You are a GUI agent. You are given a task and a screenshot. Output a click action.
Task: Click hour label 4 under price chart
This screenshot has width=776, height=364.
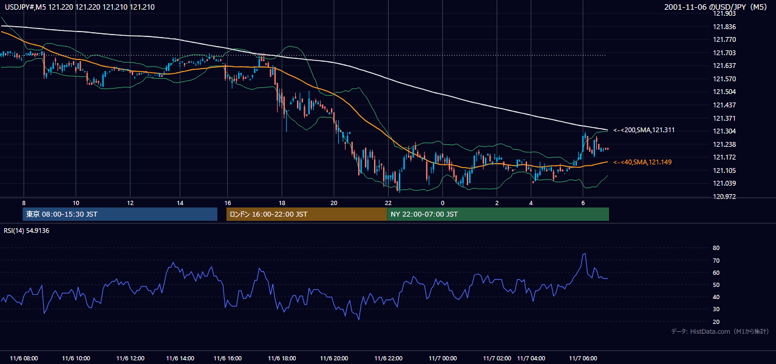(531, 203)
